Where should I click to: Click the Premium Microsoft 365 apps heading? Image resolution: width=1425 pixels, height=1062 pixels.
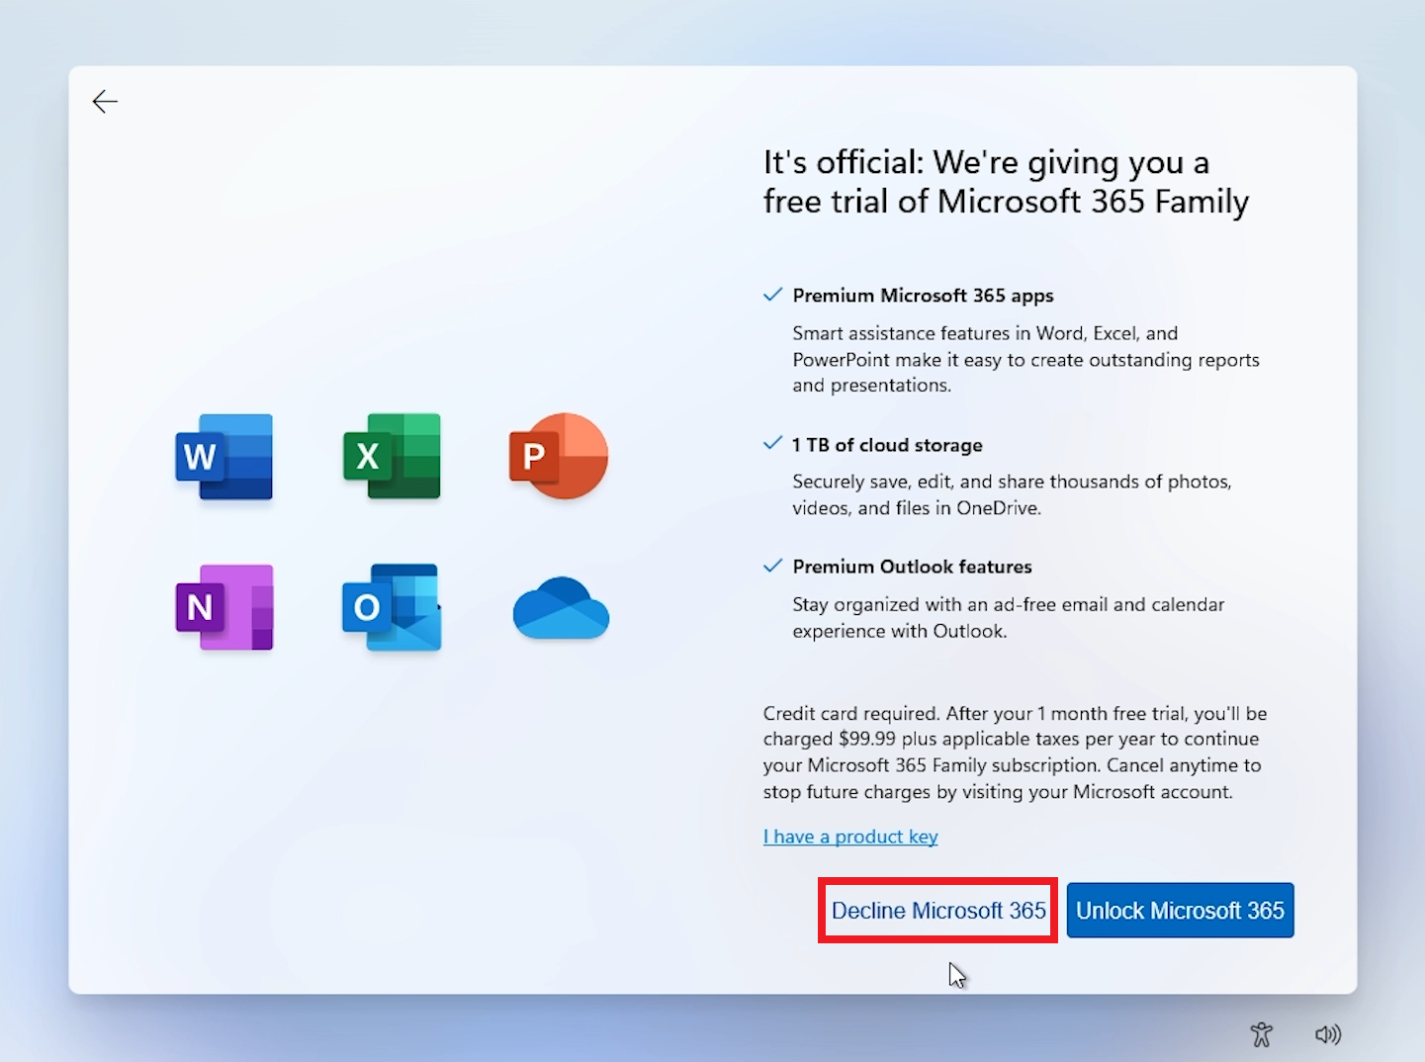(x=922, y=295)
